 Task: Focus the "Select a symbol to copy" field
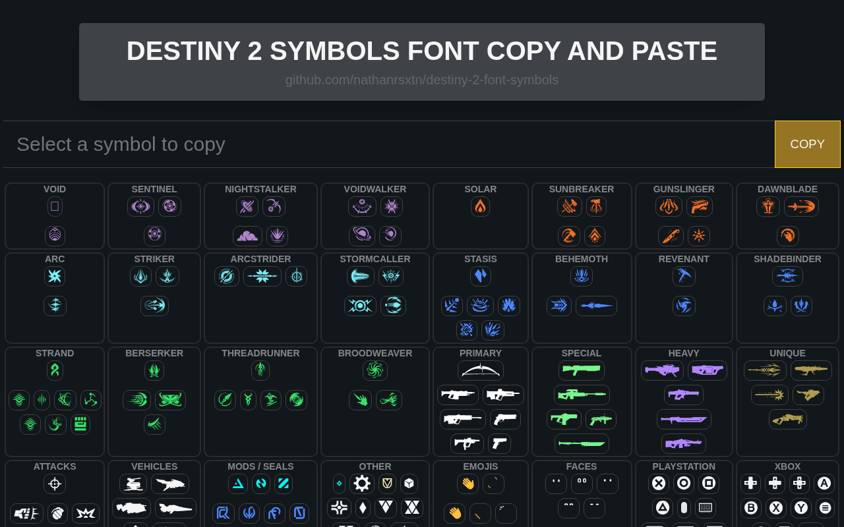[x=389, y=144]
